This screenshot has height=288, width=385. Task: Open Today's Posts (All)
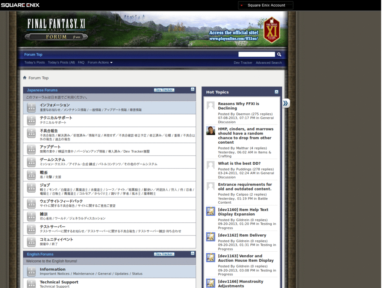point(61,63)
